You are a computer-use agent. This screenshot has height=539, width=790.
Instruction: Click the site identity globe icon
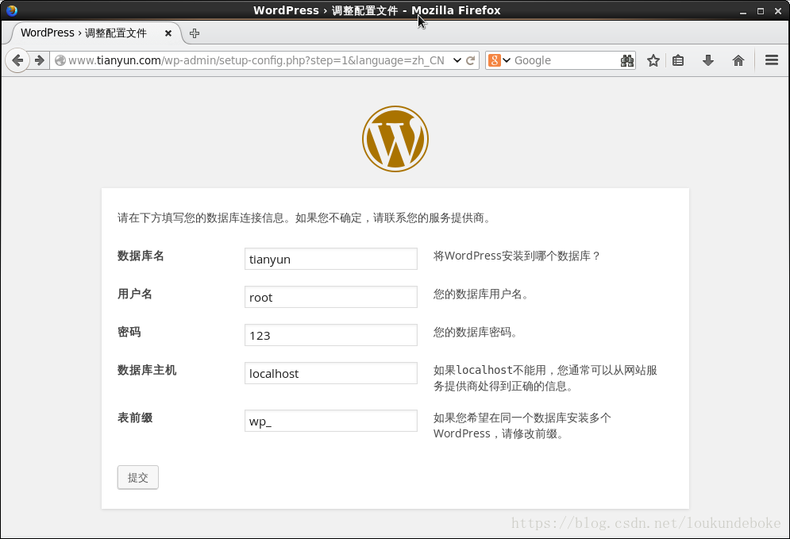60,60
